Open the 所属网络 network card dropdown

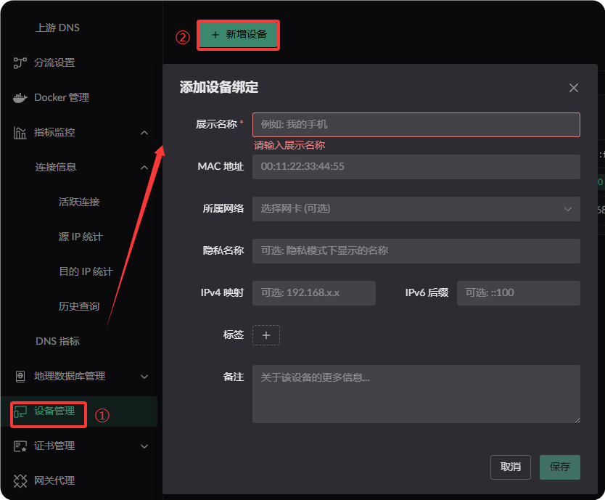pos(416,208)
